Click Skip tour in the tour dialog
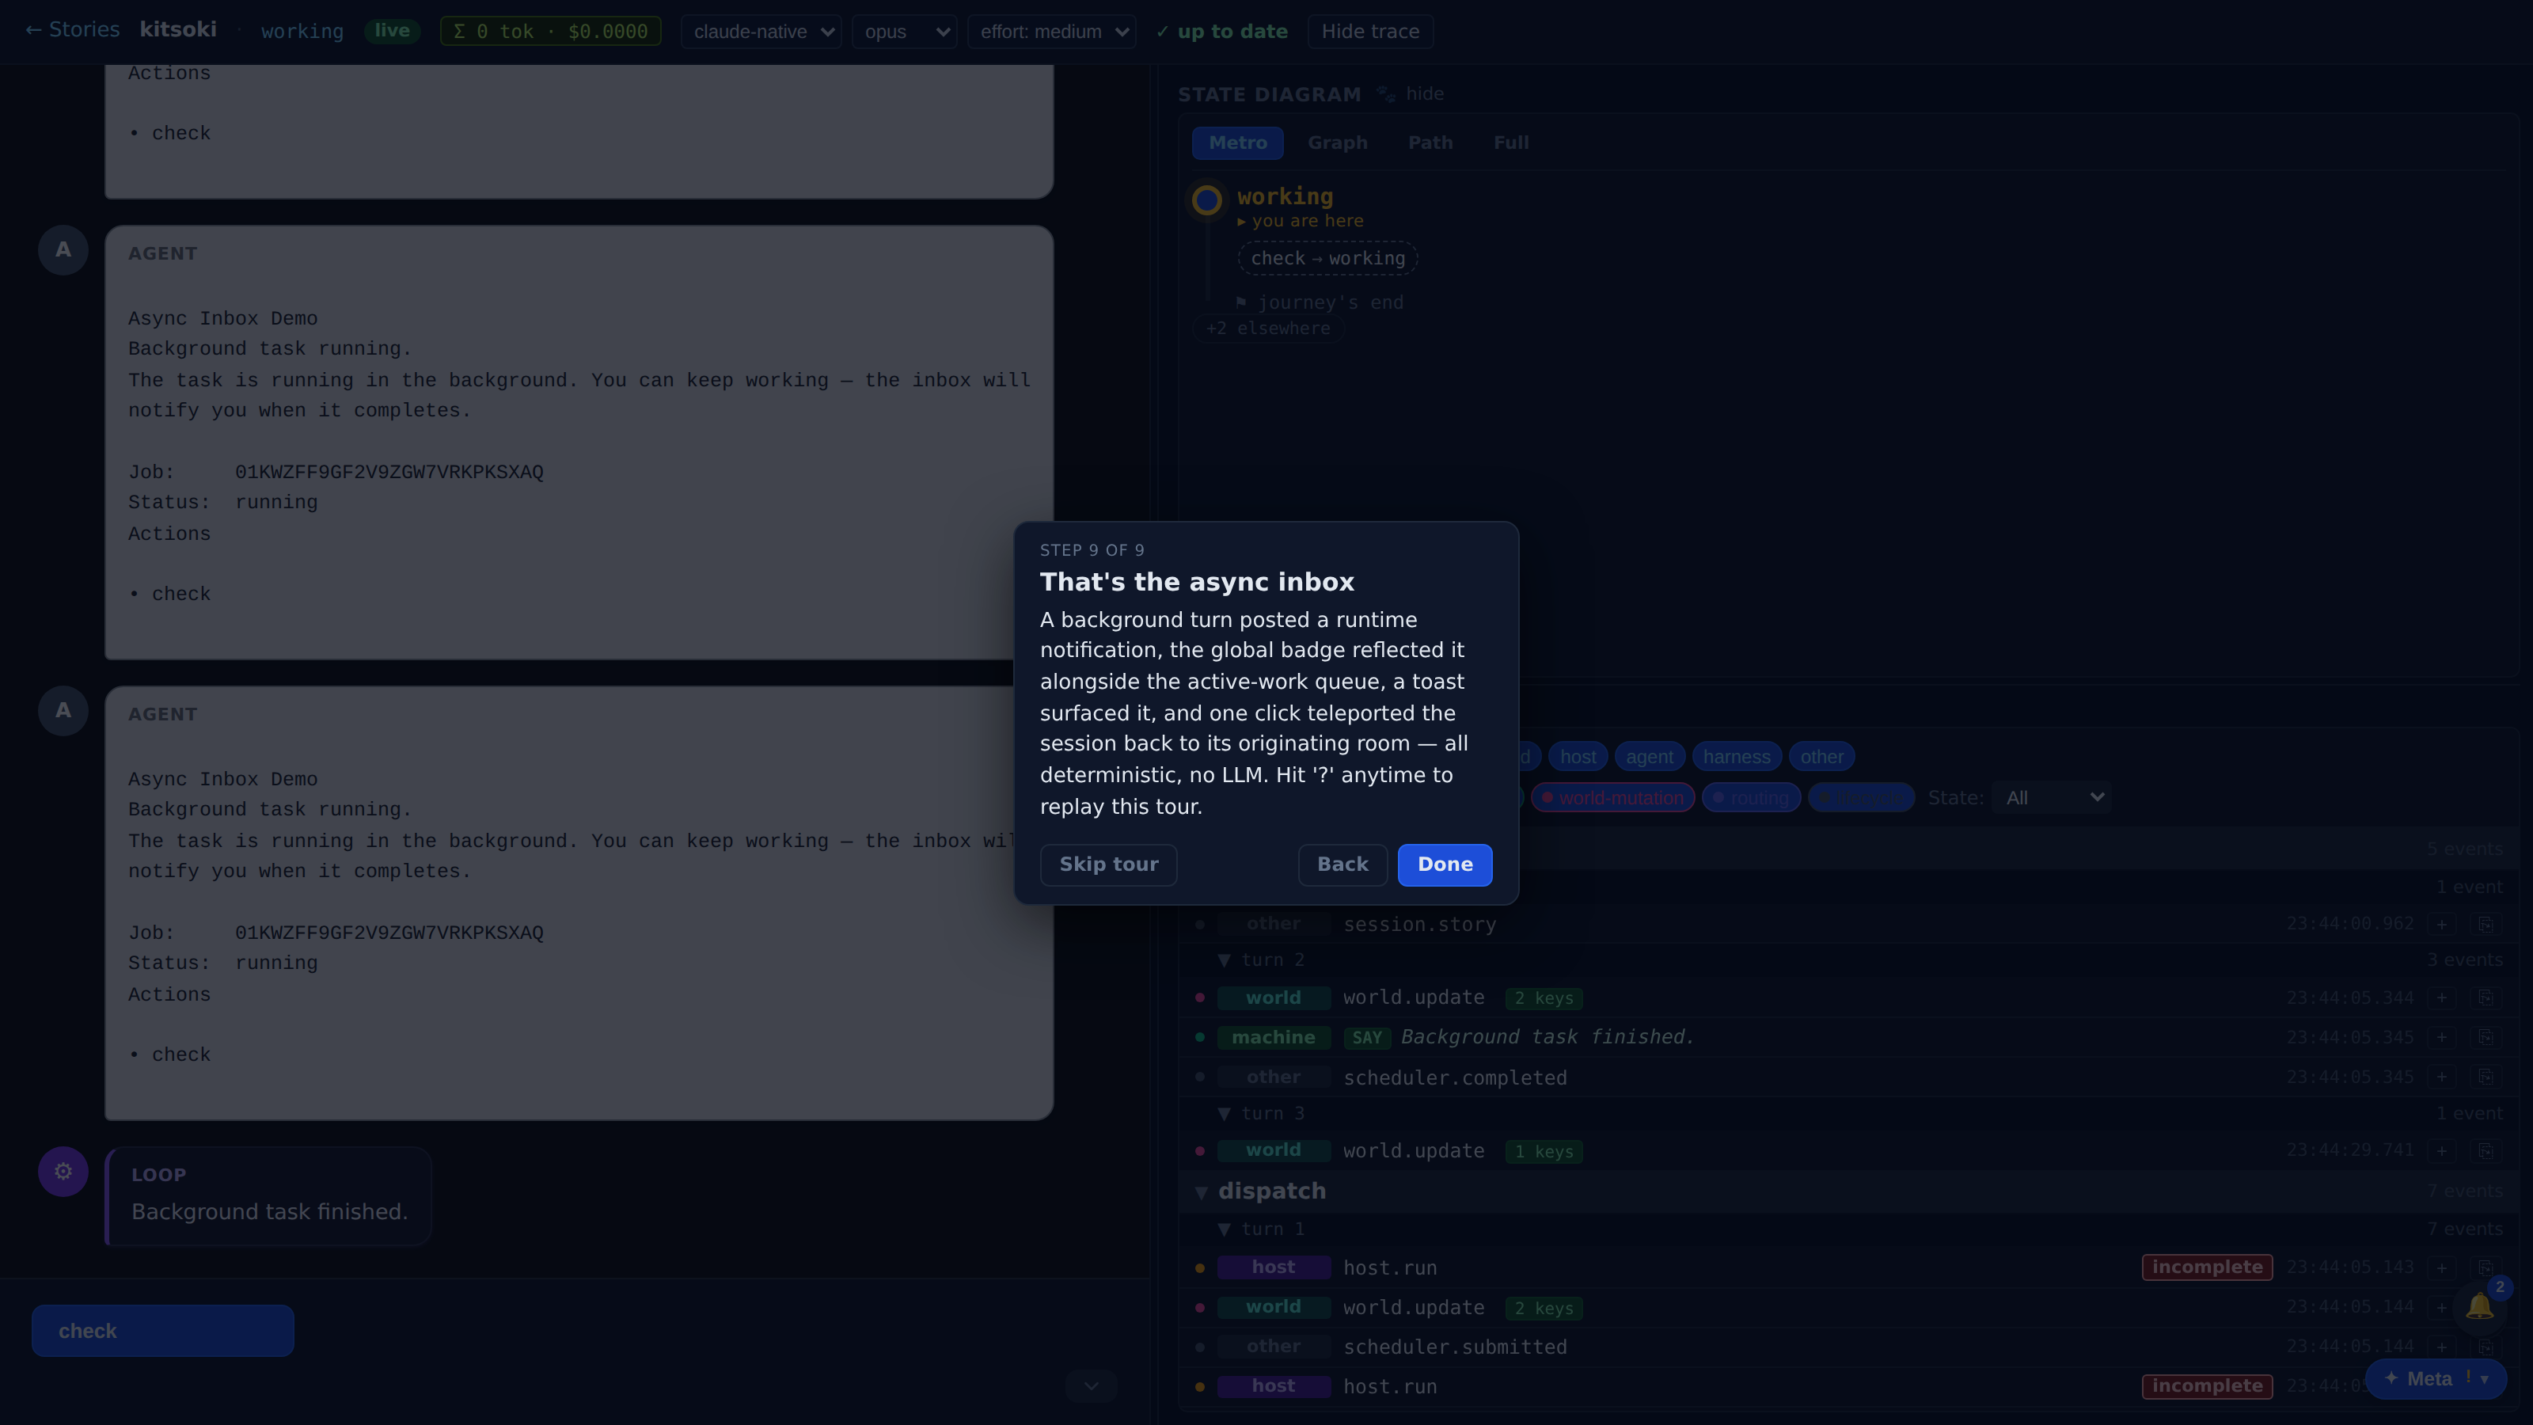2533x1425 pixels. point(1108,864)
